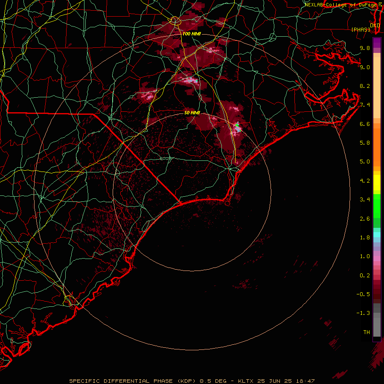
Task: Click the 1.0 scale value
Action: pyautogui.click(x=365, y=256)
